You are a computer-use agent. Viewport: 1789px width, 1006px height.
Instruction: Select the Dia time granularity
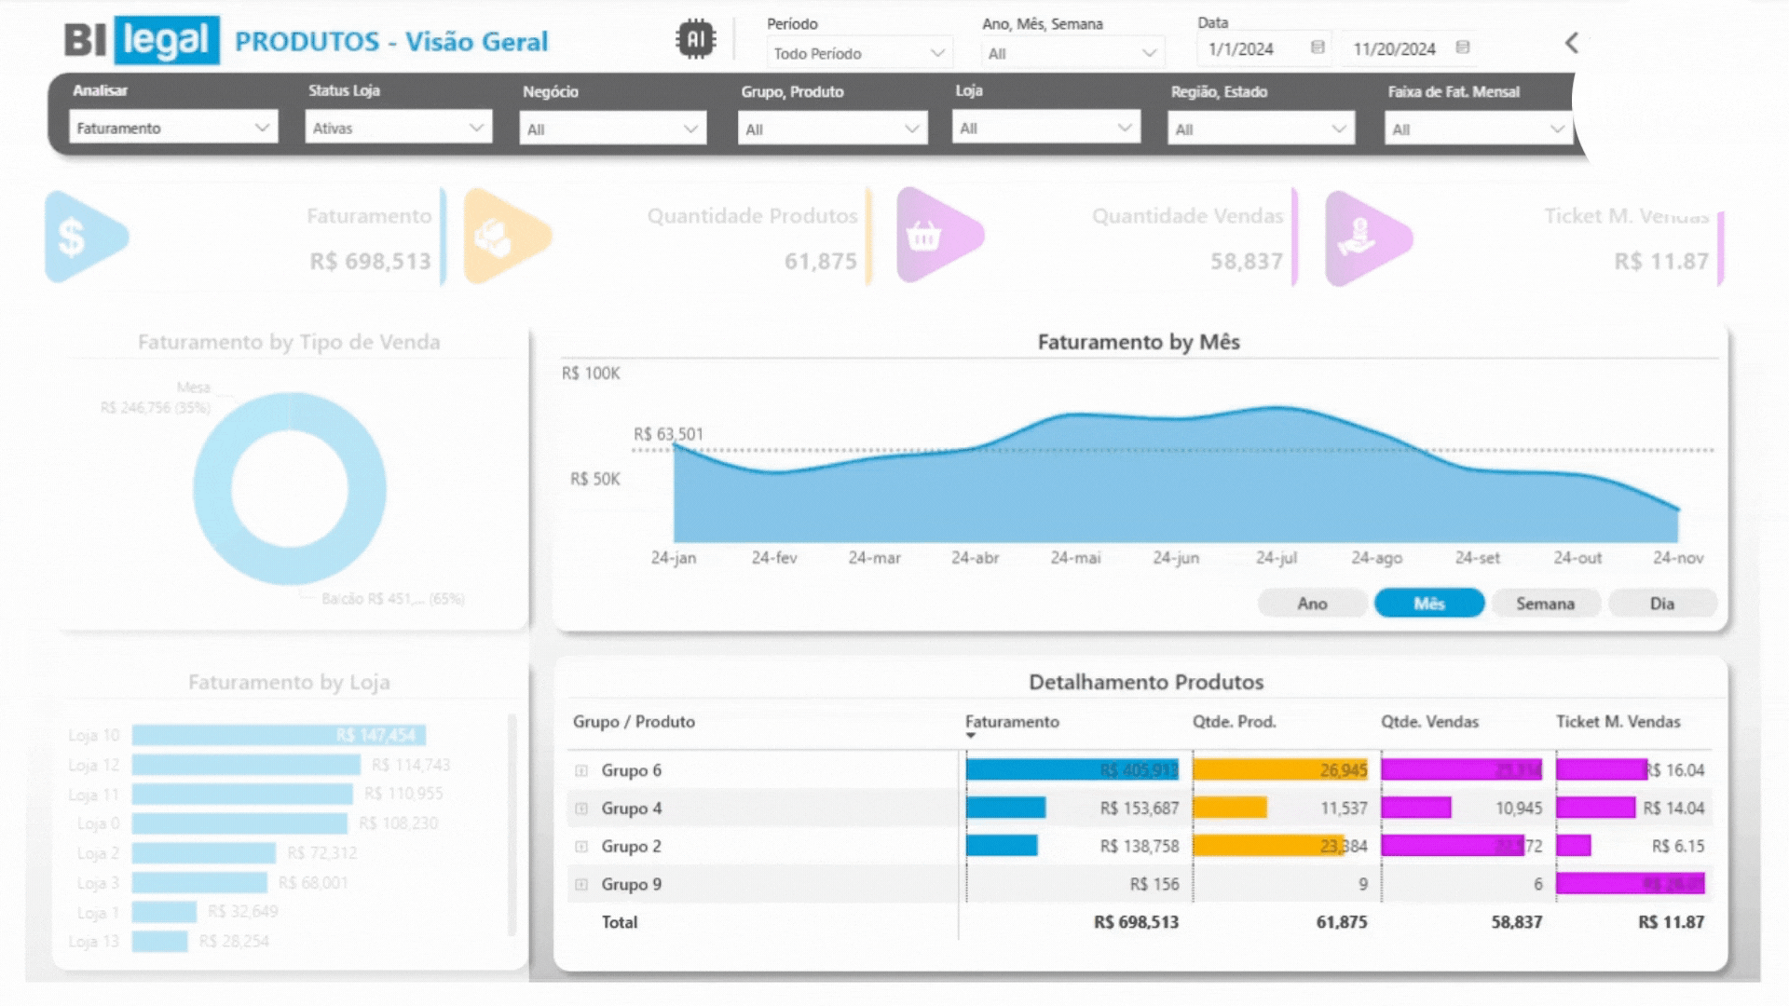point(1661,604)
